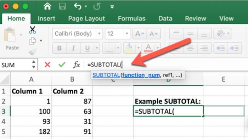Click the SUBTOTAL function help link
Screen dimensions: 248x139
tap(106, 75)
